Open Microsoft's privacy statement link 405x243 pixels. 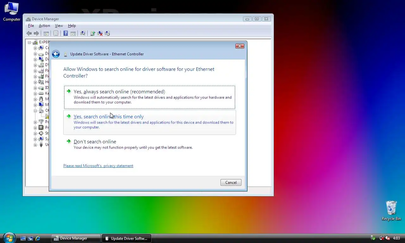click(x=98, y=166)
